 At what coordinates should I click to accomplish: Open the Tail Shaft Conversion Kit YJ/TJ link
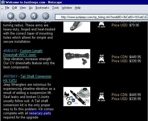pyautogui.click(x=27, y=78)
